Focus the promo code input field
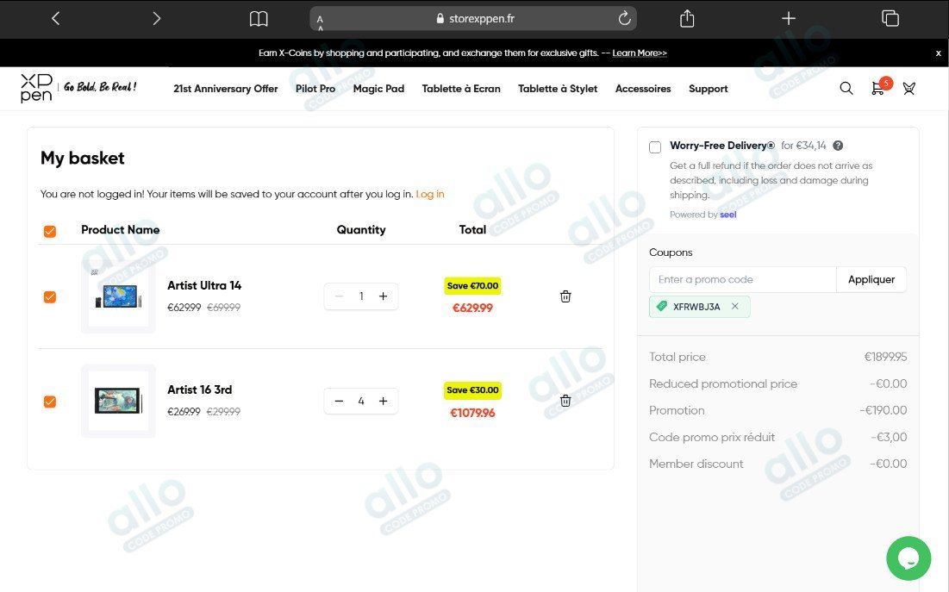Image resolution: width=949 pixels, height=592 pixels. tap(743, 279)
